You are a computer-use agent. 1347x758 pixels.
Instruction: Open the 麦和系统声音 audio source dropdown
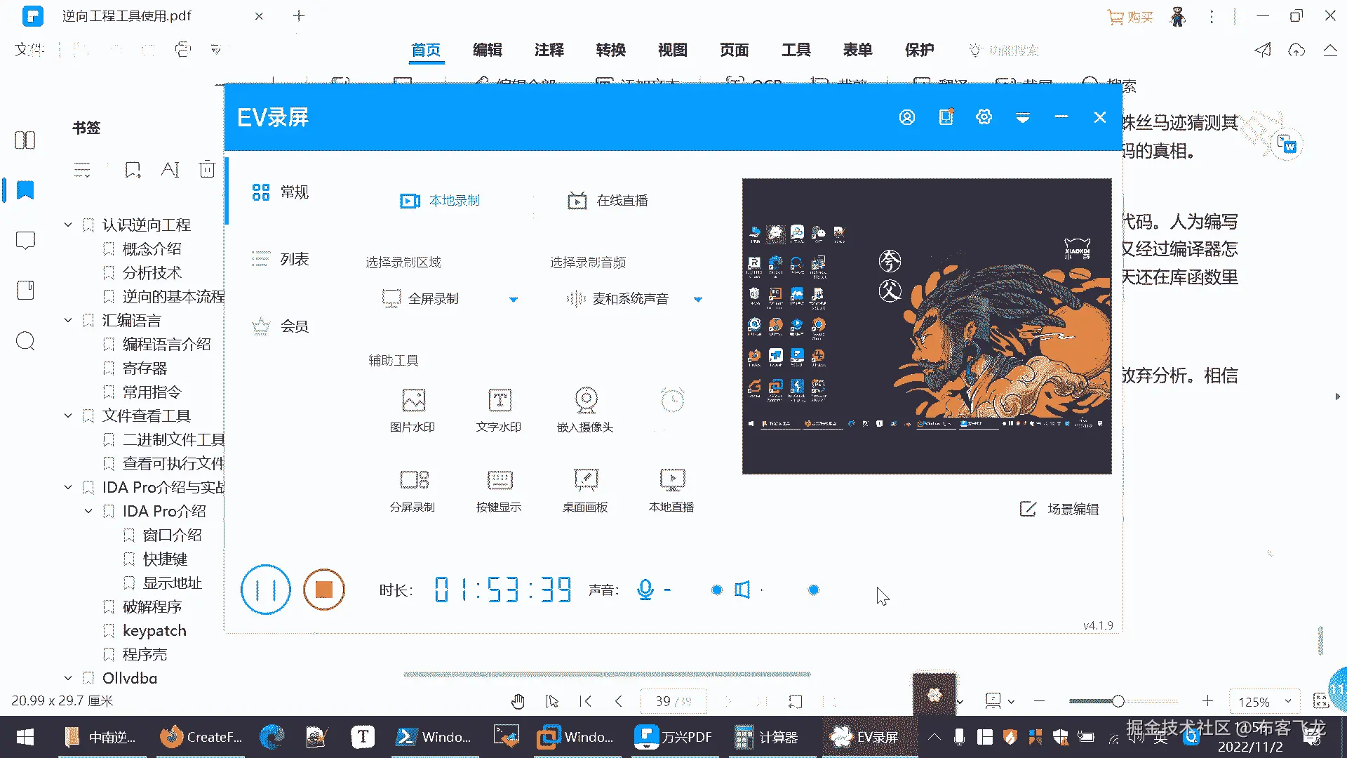tap(697, 299)
